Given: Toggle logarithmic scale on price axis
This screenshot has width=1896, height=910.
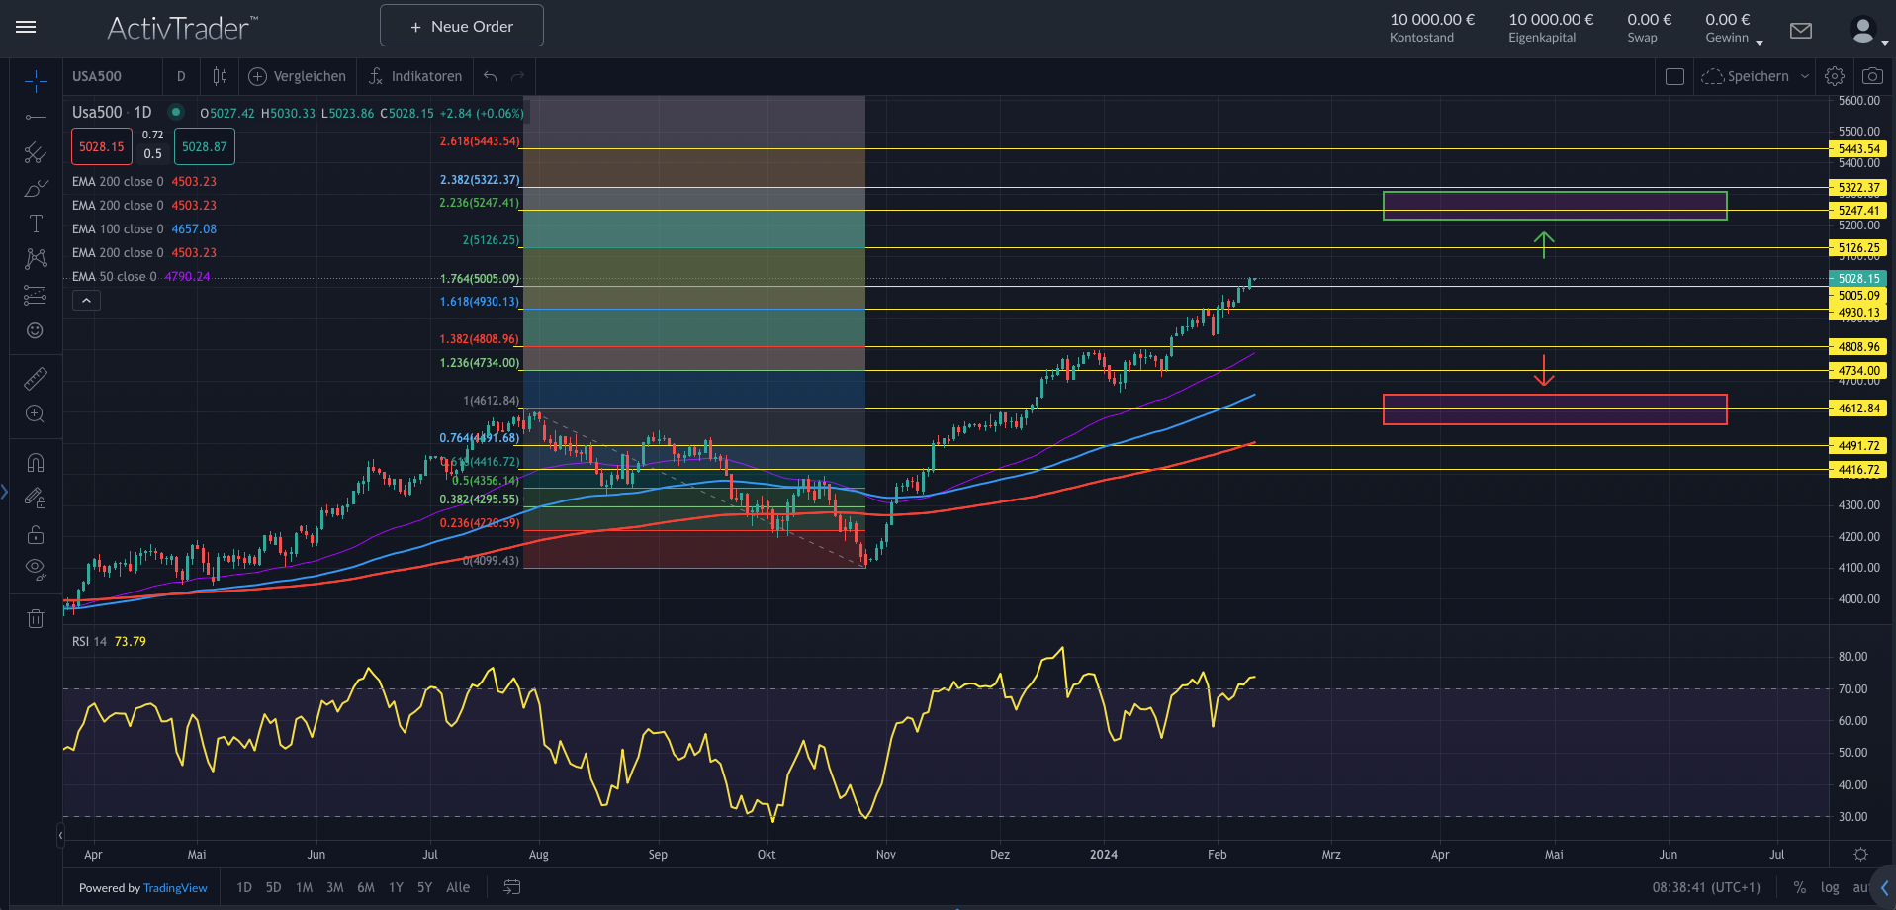Looking at the screenshot, I should click(1830, 887).
